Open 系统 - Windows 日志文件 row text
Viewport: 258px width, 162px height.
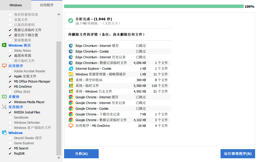(94, 91)
